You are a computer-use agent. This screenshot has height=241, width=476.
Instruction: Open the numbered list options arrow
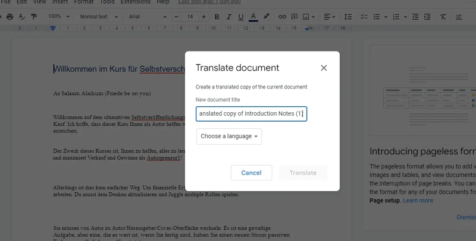pyautogui.click(x=405, y=17)
